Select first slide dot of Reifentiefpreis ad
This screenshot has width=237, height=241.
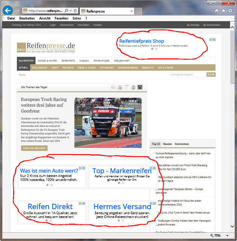[152, 49]
